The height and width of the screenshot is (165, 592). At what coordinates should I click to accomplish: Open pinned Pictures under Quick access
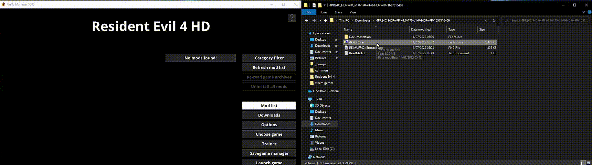pos(320,58)
